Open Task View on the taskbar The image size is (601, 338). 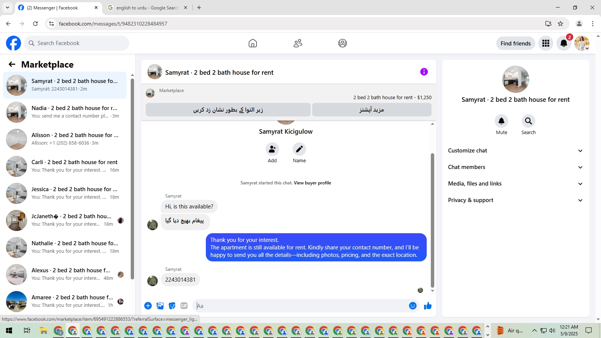pos(27,330)
